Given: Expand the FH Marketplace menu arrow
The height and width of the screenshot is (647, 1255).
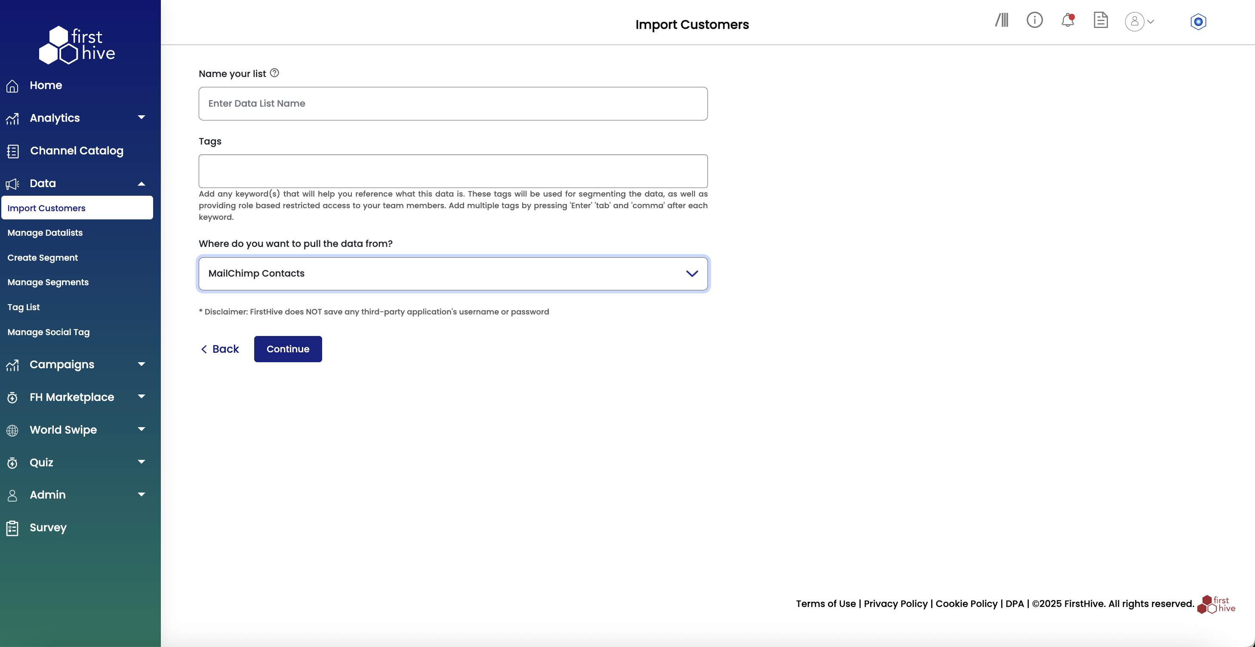Looking at the screenshot, I should tap(141, 397).
